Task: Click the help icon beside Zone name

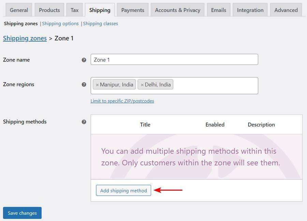Action: 84,60
